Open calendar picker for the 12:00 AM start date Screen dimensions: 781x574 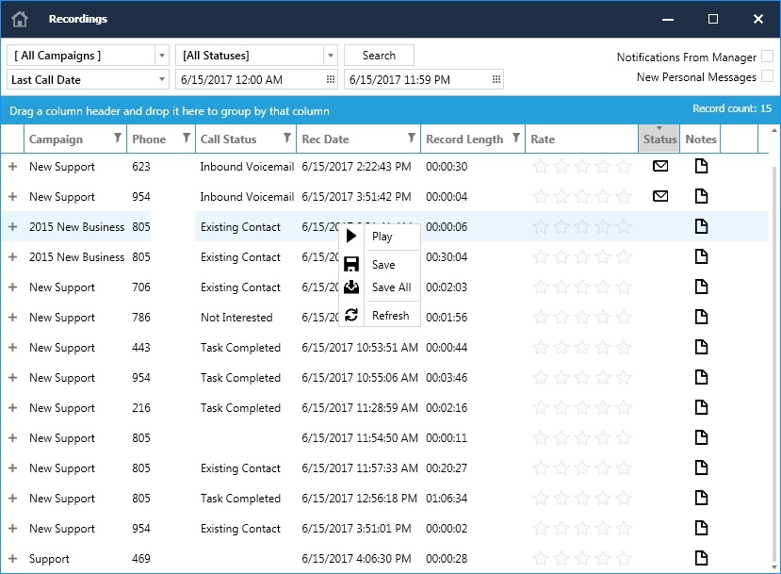(330, 80)
